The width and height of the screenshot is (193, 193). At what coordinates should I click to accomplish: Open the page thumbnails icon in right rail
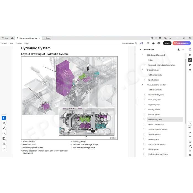click(190, 65)
